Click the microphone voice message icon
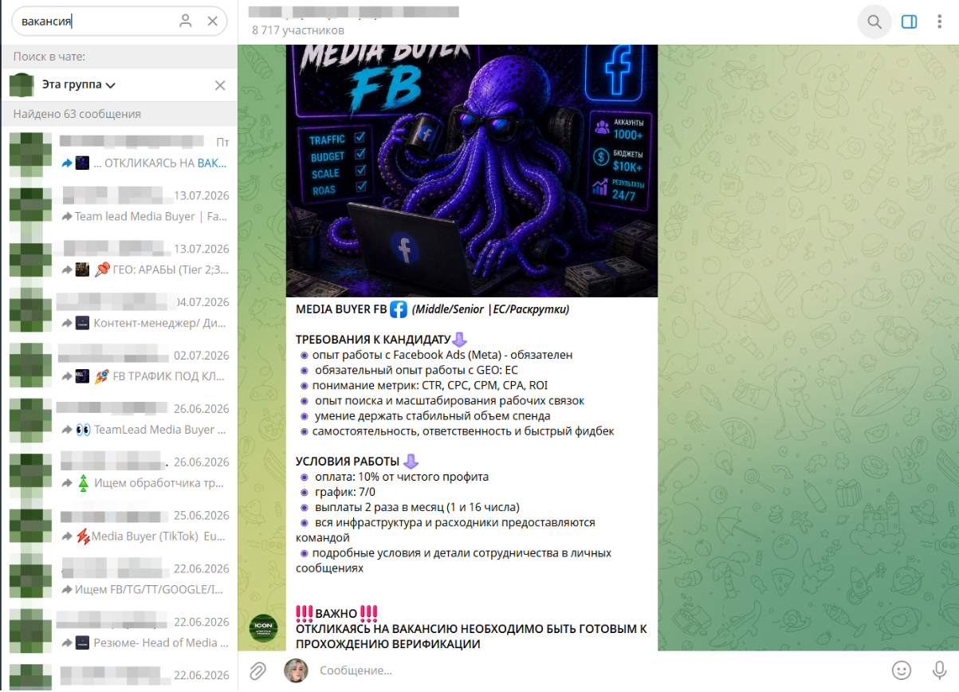The height and width of the screenshot is (692, 959). (x=939, y=670)
